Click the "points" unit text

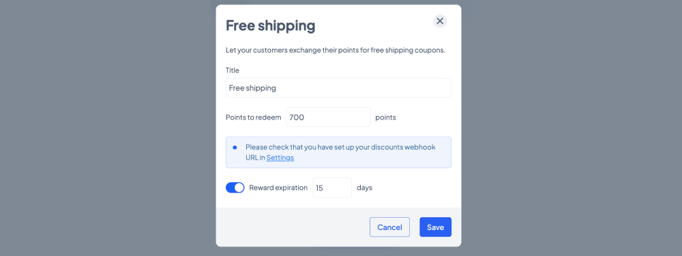(386, 117)
